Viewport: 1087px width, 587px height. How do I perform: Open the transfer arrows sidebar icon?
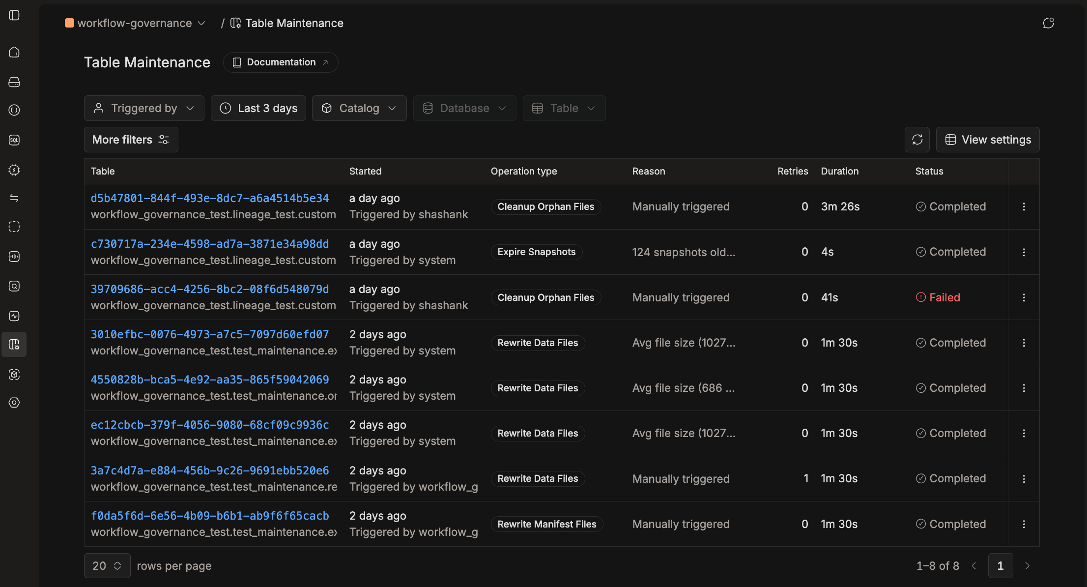click(14, 198)
